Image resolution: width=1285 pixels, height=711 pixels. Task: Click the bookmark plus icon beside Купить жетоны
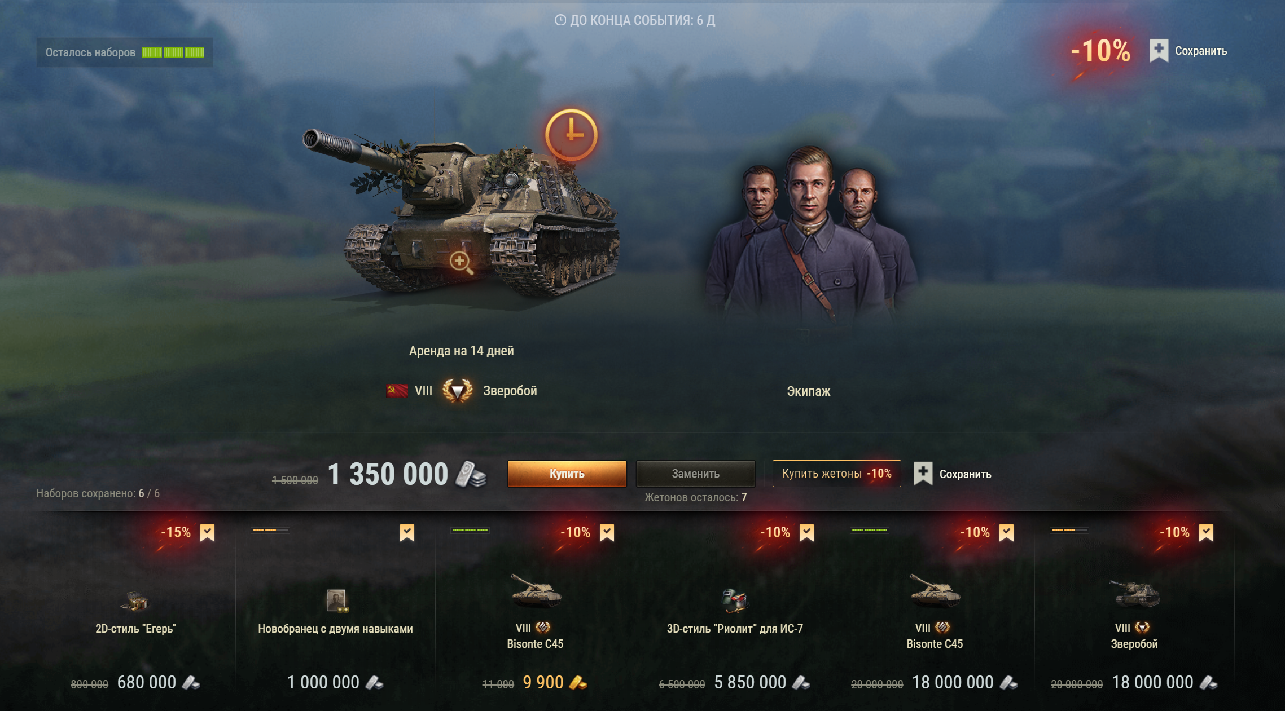[923, 474]
